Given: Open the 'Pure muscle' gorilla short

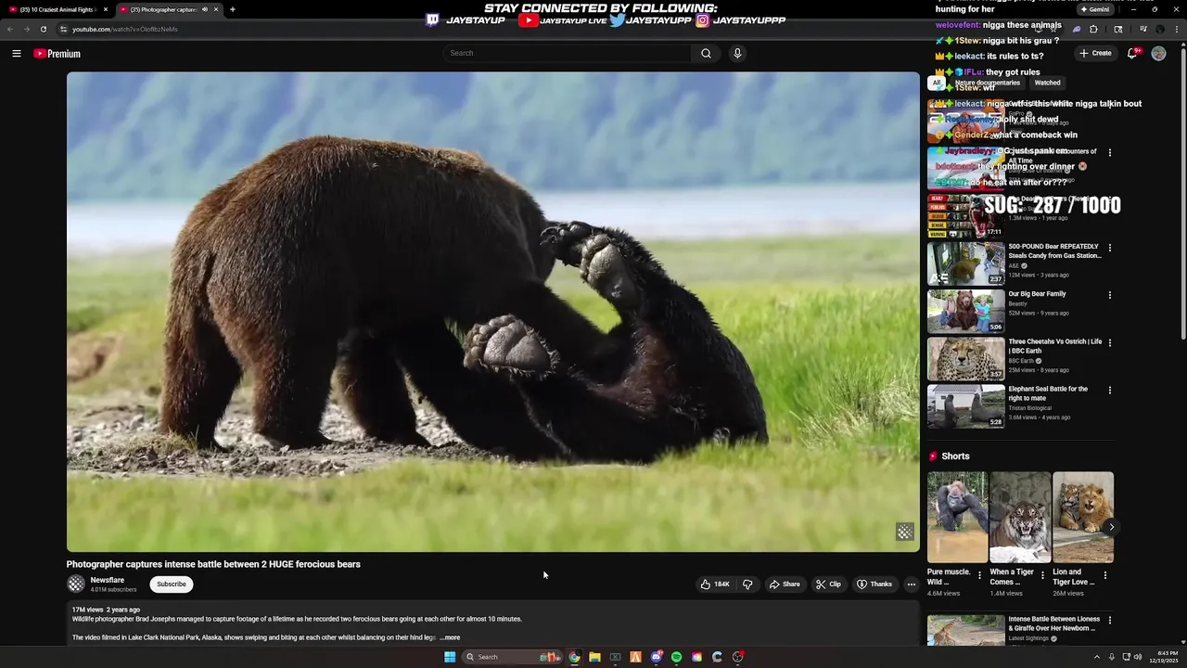Looking at the screenshot, I should click(957, 517).
